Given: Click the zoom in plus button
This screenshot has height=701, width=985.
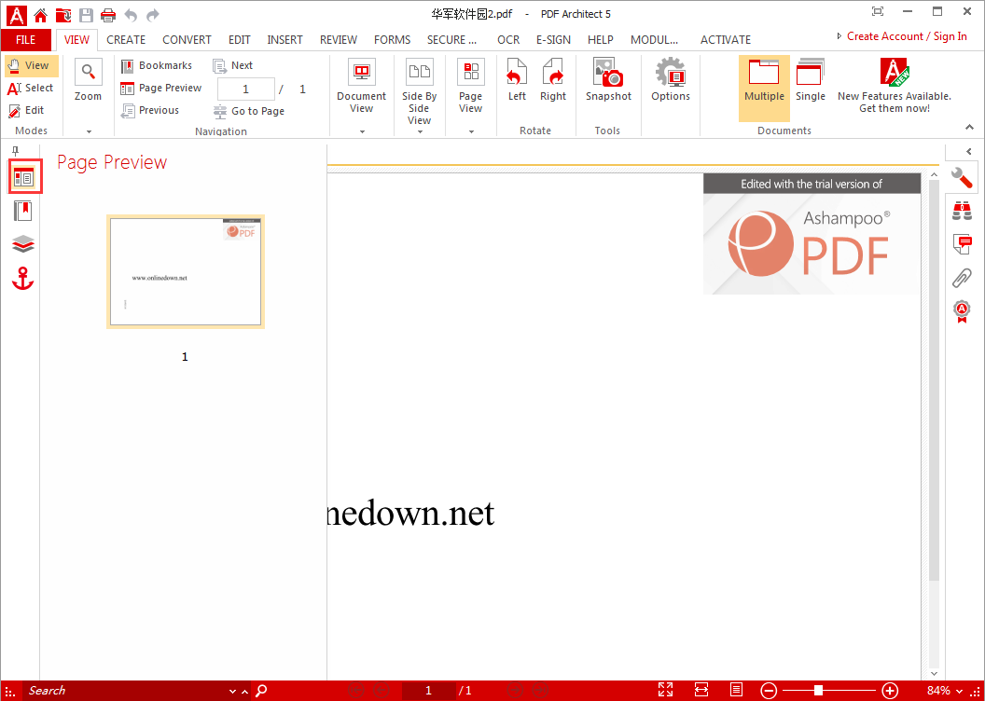Looking at the screenshot, I should coord(890,691).
